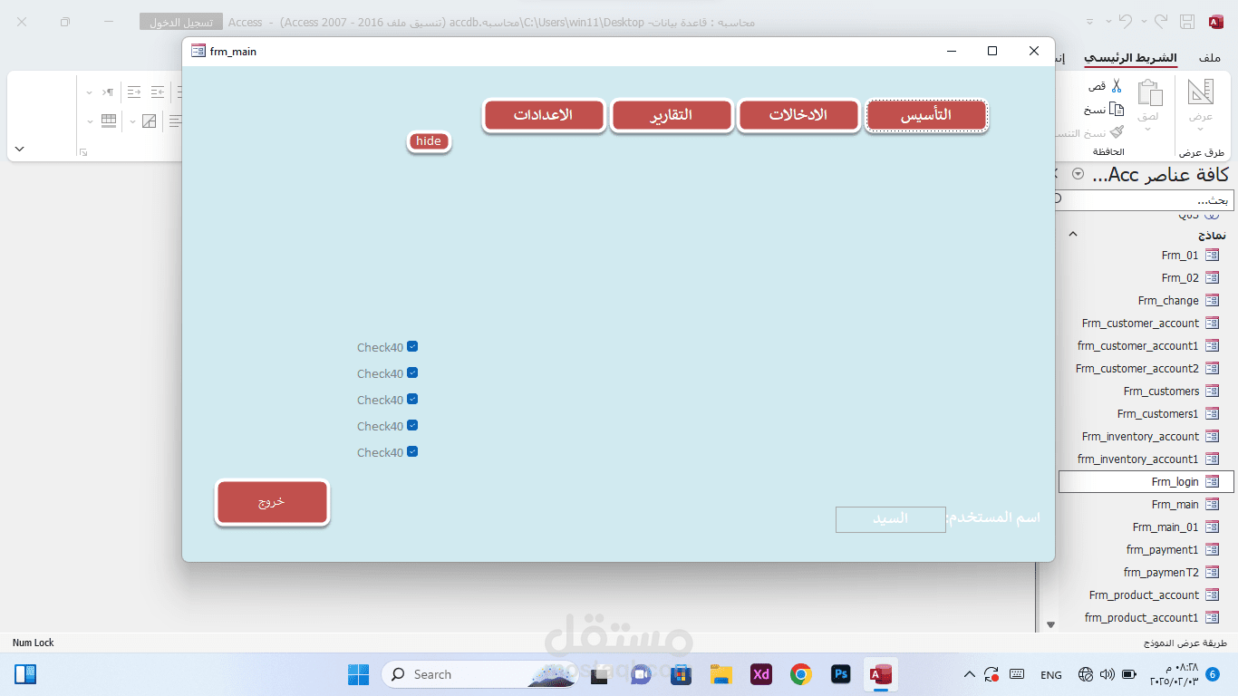Click the Redo icon at top
Viewport: 1238px width, 696px height.
(1161, 21)
